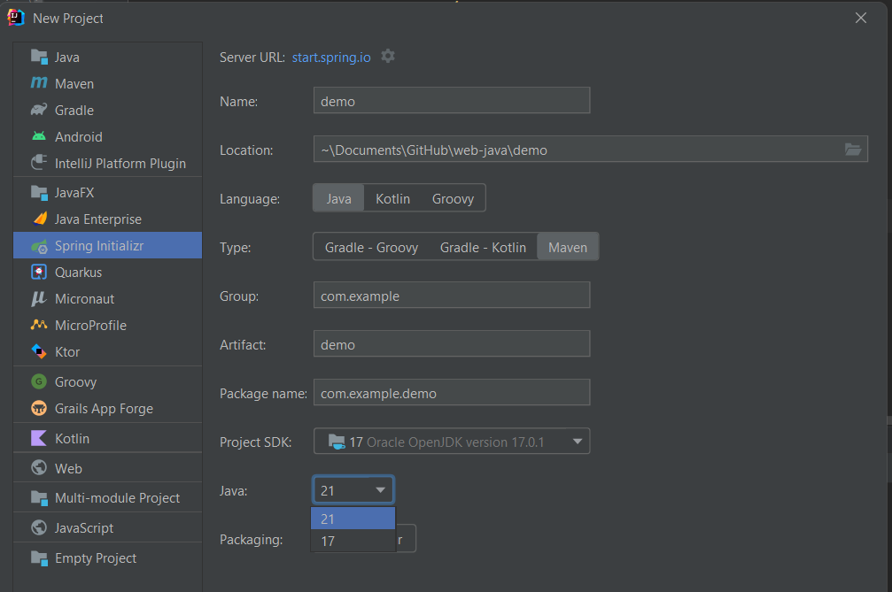Screen dimensions: 892x592
Task: Choose Gradle - Kotlin build type
Action: tap(483, 247)
